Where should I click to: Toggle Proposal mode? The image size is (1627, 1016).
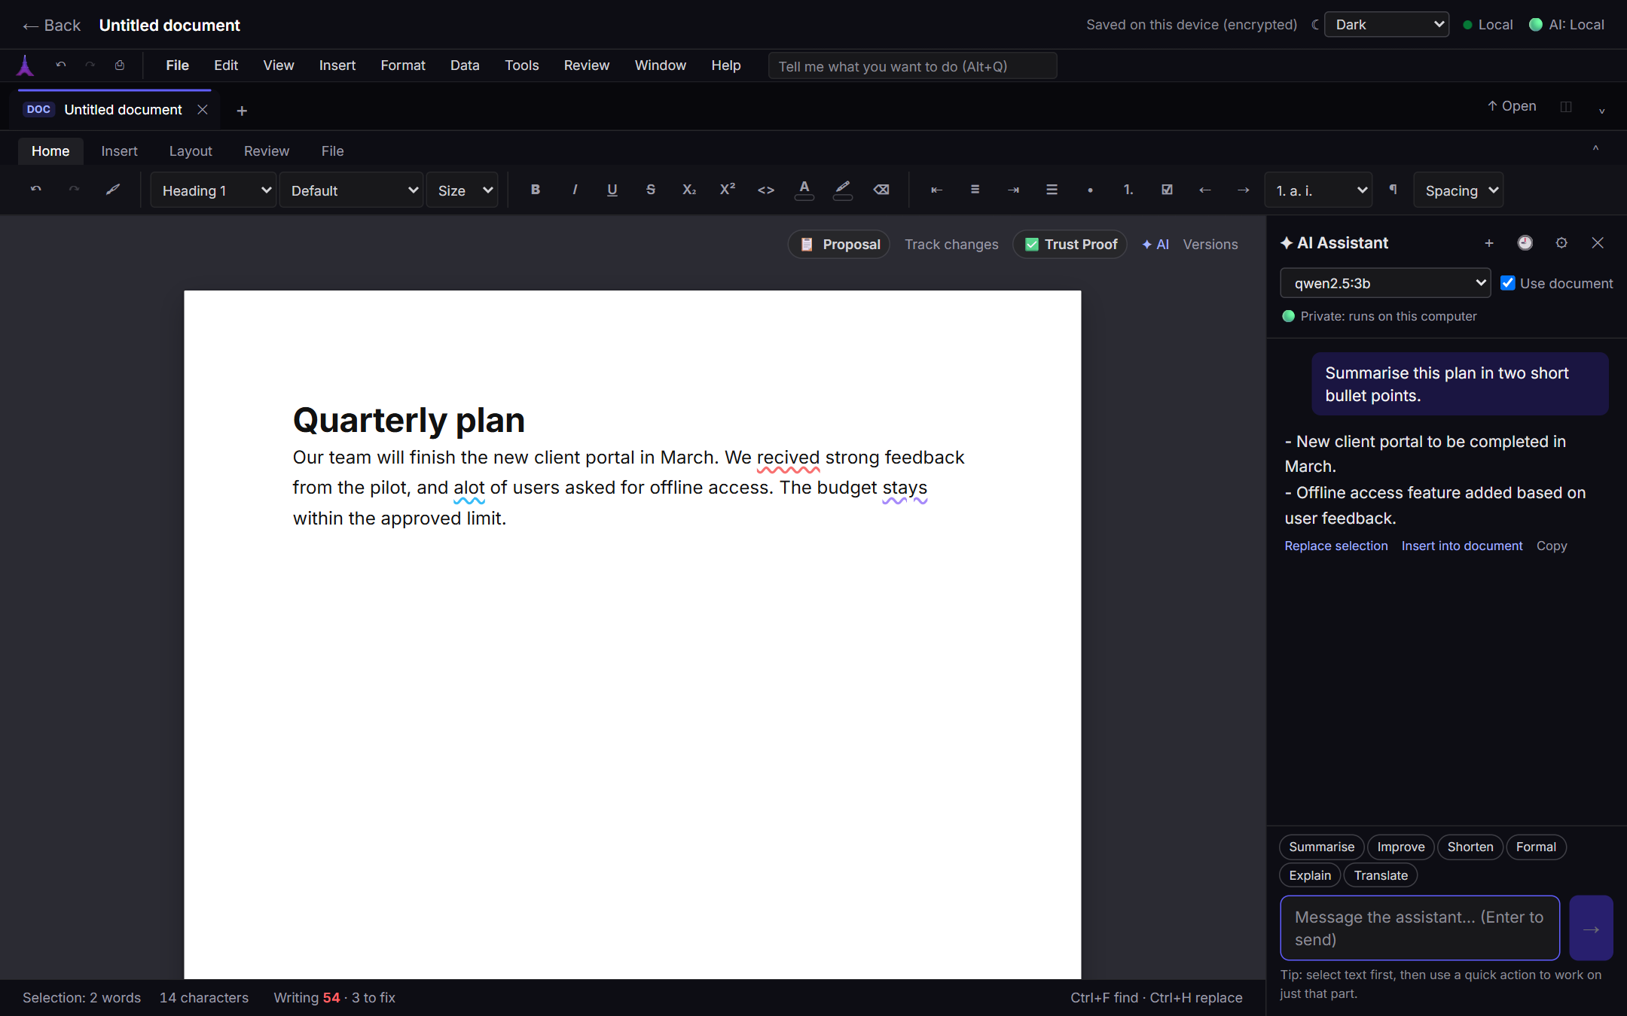pos(839,245)
